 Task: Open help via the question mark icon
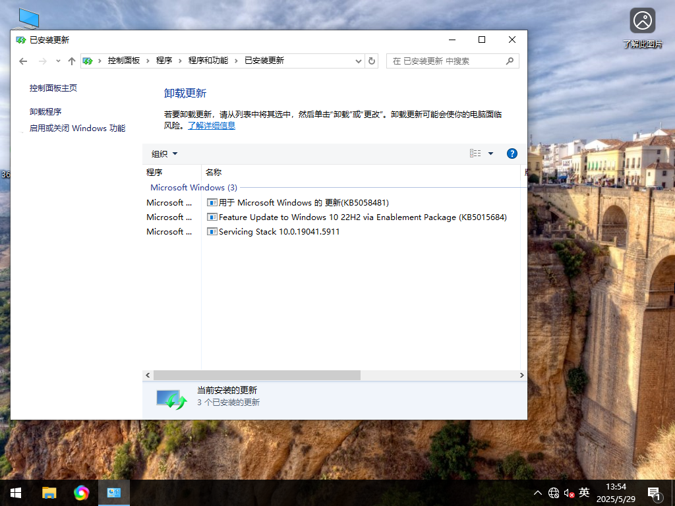[512, 153]
